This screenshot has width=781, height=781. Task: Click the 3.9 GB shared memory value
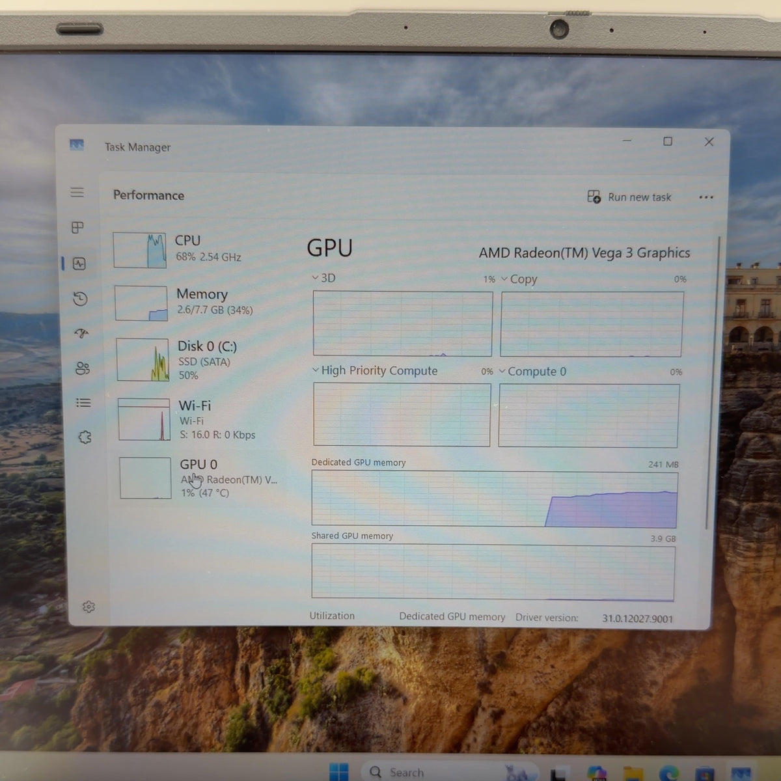click(663, 539)
